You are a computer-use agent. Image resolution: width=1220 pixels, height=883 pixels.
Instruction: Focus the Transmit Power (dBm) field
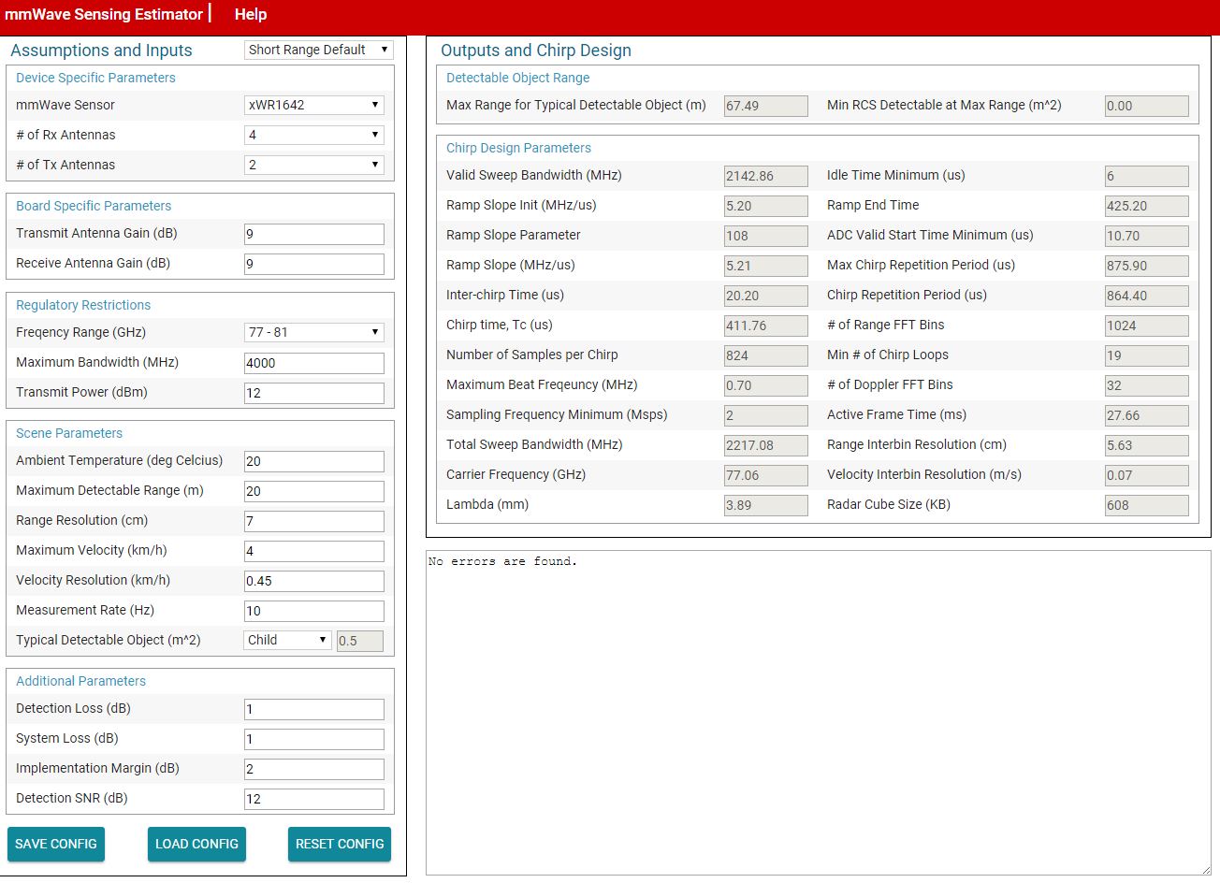pos(314,393)
